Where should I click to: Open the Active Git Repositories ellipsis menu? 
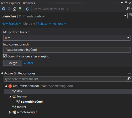(x=129, y=73)
